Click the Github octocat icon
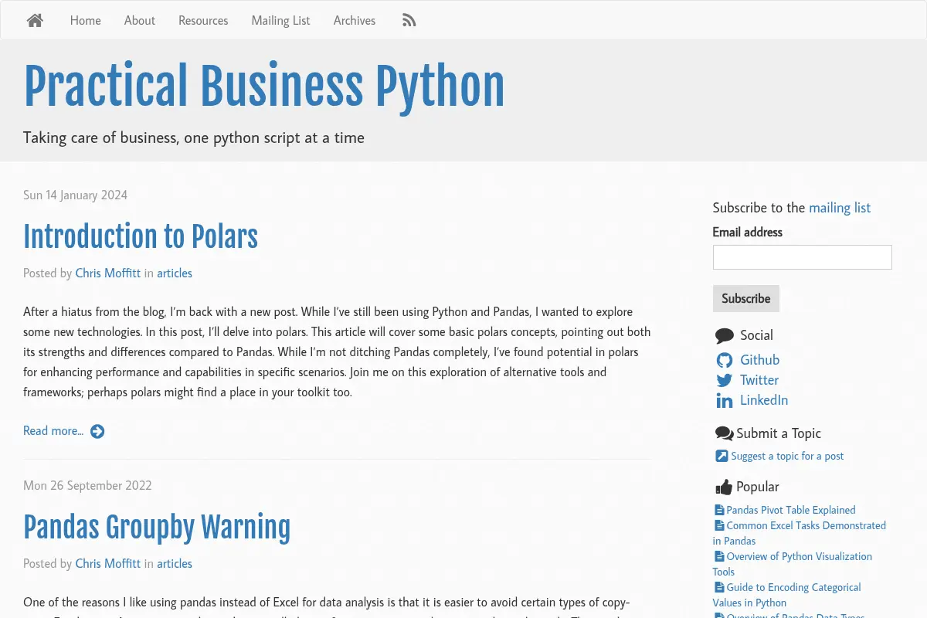 (725, 360)
